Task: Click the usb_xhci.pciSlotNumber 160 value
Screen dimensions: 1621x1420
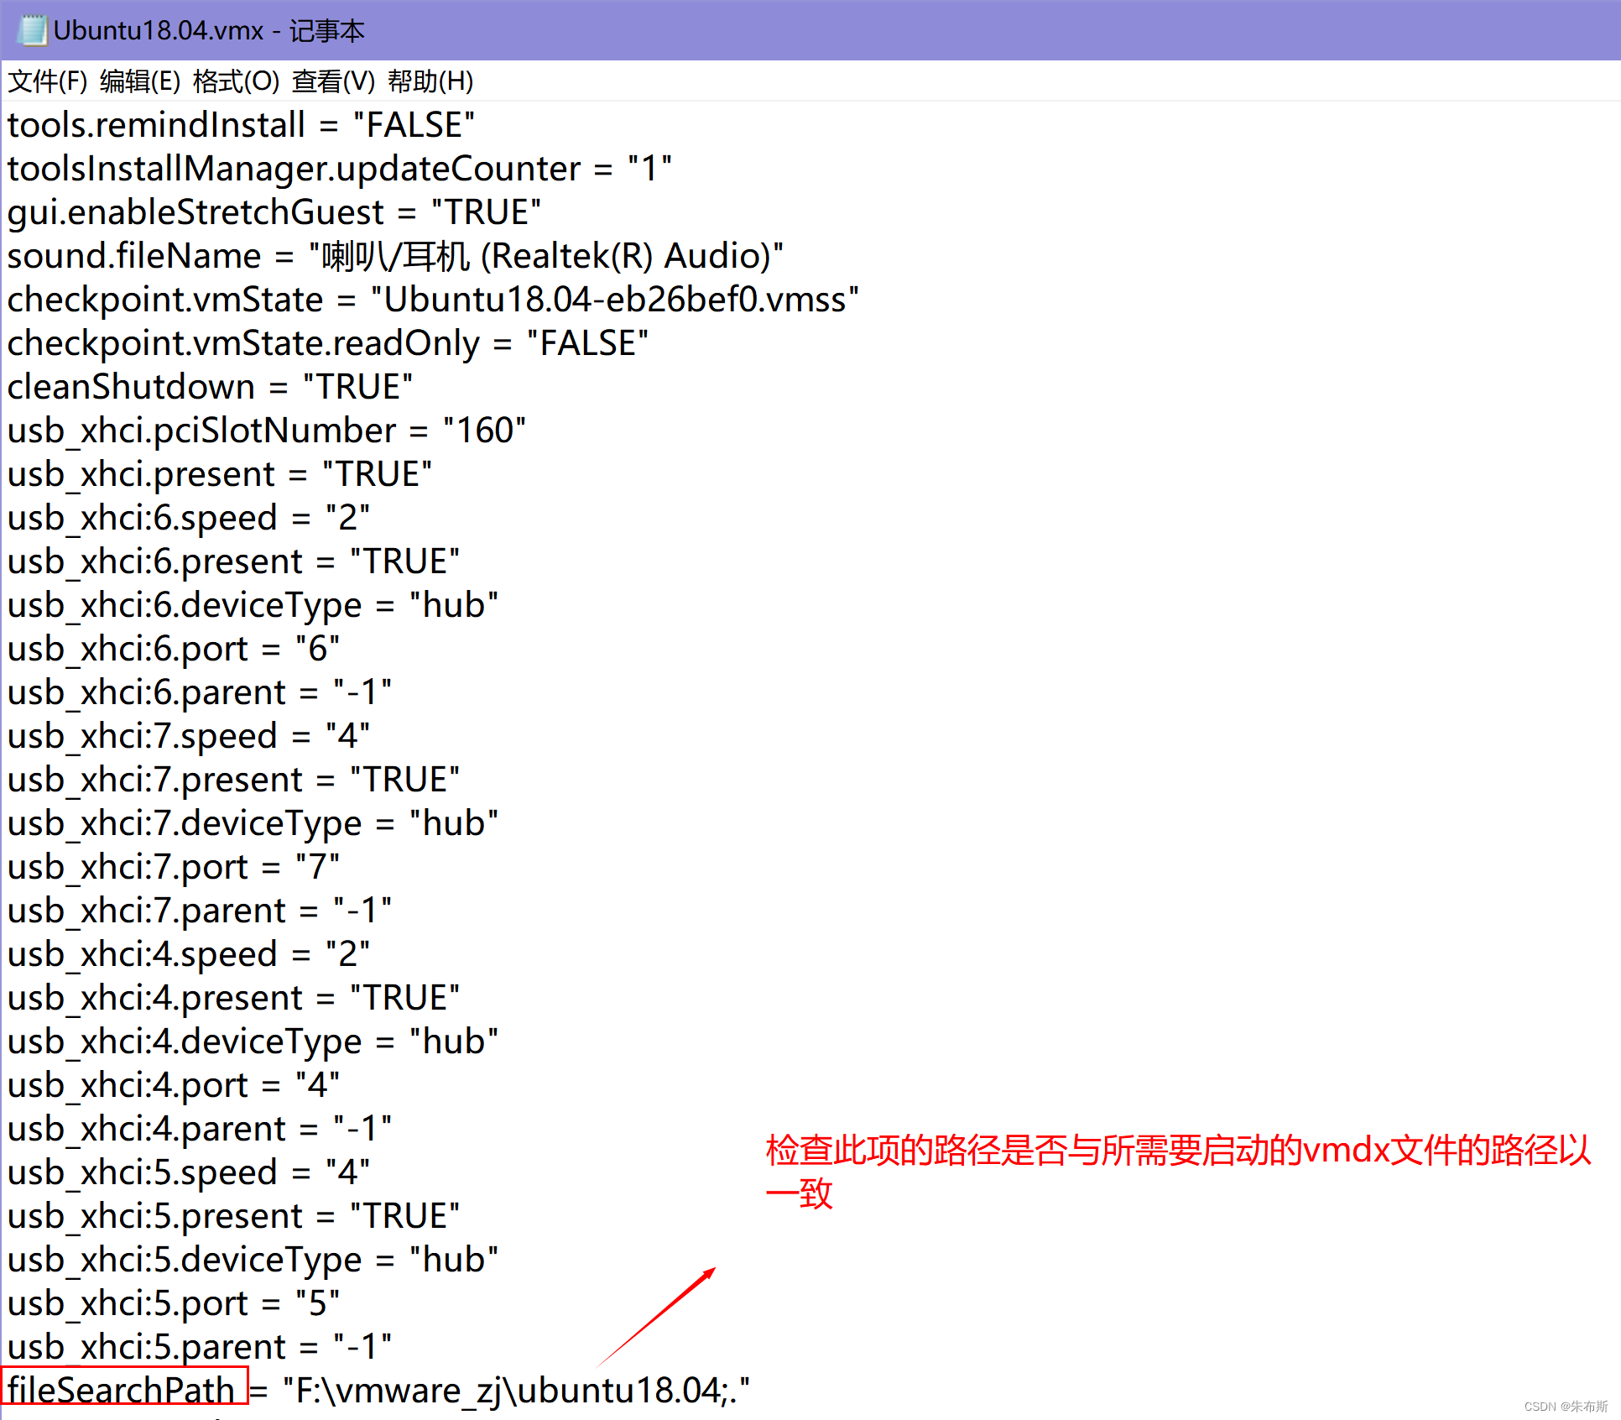Action: 483,431
